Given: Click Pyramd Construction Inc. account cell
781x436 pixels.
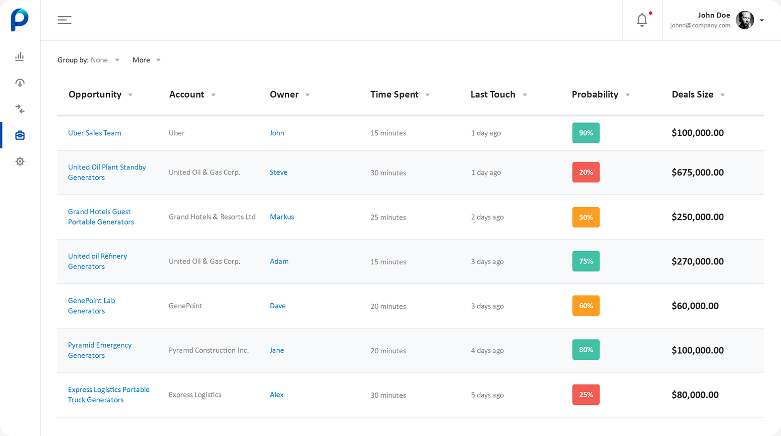Looking at the screenshot, I should (208, 350).
